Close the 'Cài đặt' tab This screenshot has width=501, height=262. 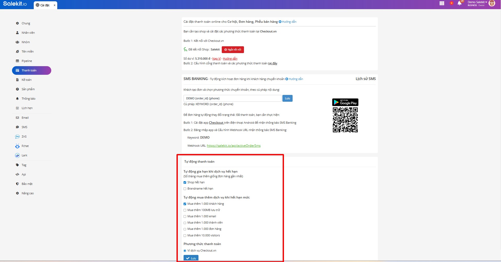(x=54, y=5)
